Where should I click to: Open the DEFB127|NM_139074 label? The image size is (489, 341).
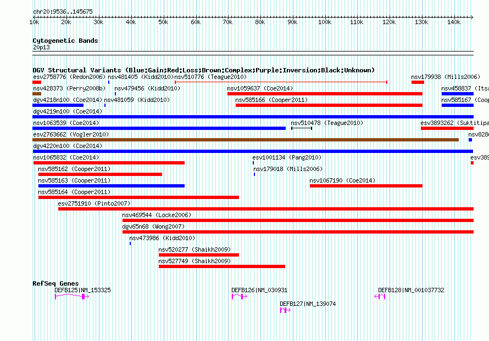pyautogui.click(x=308, y=304)
